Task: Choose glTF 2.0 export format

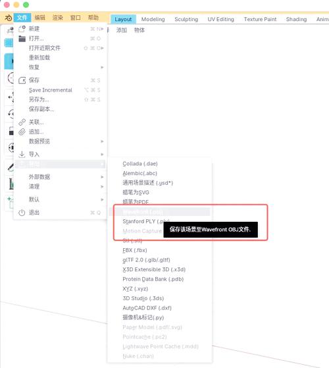Action: pos(146,260)
